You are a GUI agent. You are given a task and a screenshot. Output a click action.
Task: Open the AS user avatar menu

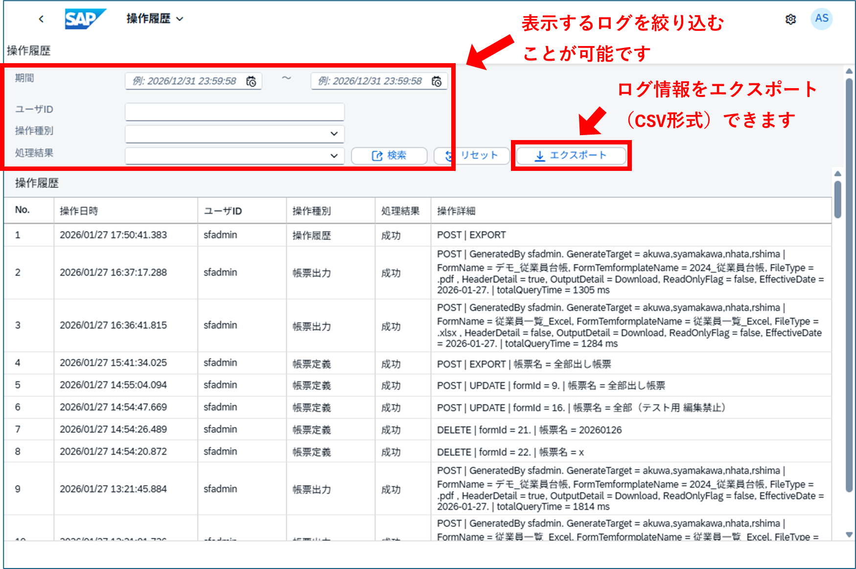(821, 19)
